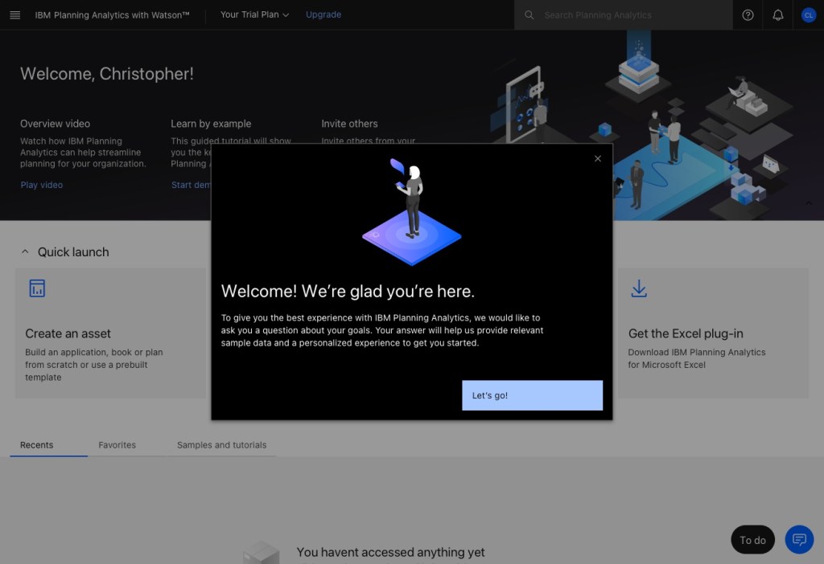The image size is (824, 564).
Task: Expand the Your Trial Plan dropdown
Action: point(254,14)
